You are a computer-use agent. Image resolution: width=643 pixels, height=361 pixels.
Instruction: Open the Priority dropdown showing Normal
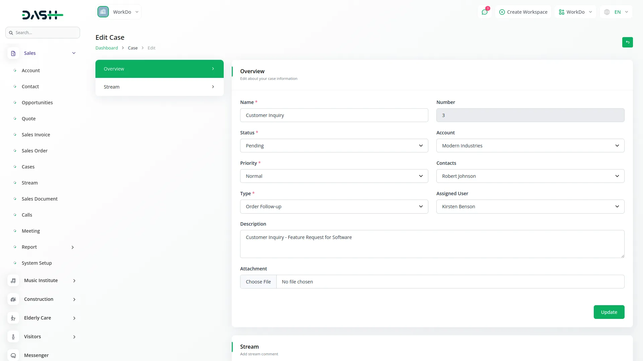click(x=334, y=176)
